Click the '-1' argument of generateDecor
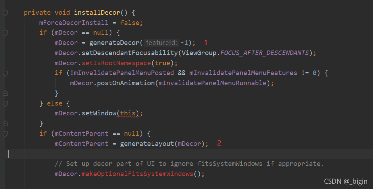 pyautogui.click(x=184, y=43)
